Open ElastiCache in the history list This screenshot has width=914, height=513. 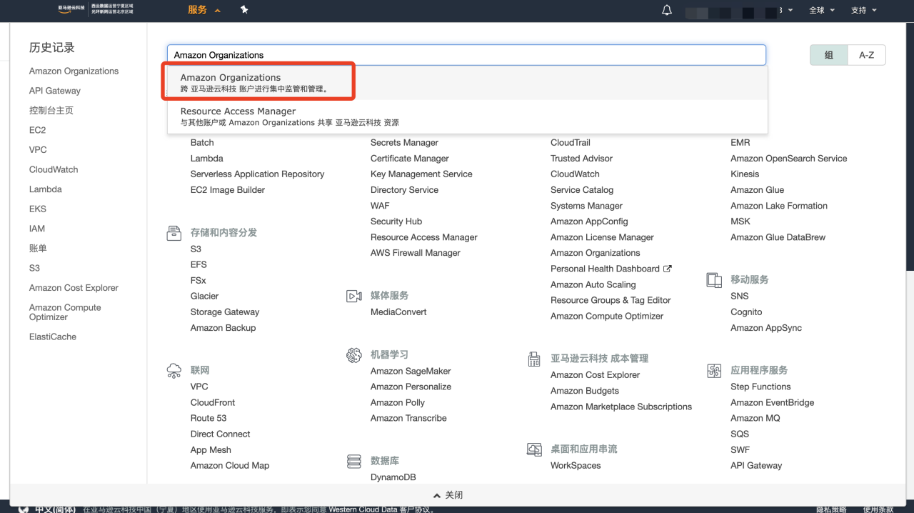coord(53,337)
